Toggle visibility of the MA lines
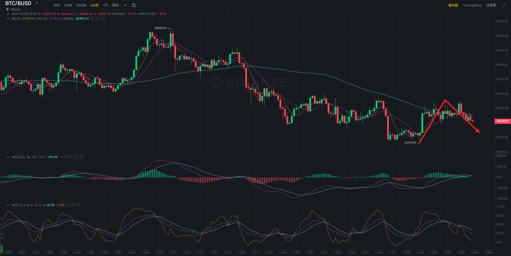Screen dimensions: 511x256 click(92, 19)
